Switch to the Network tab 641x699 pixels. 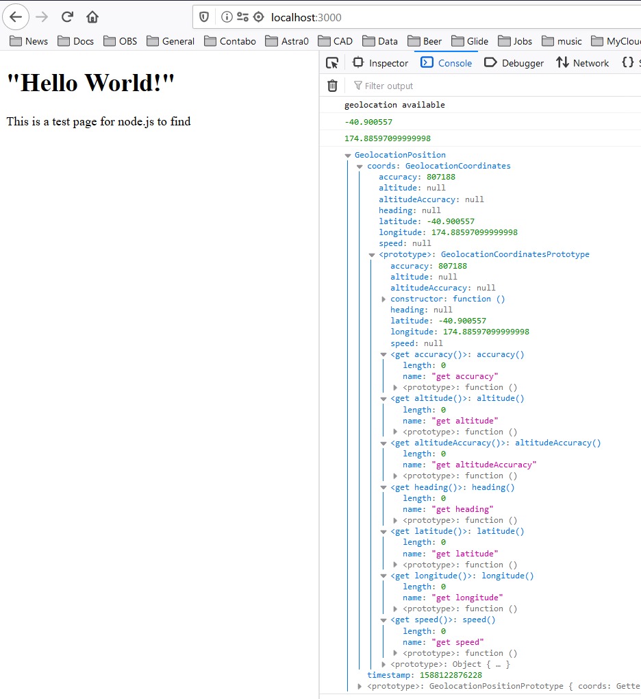click(582, 63)
